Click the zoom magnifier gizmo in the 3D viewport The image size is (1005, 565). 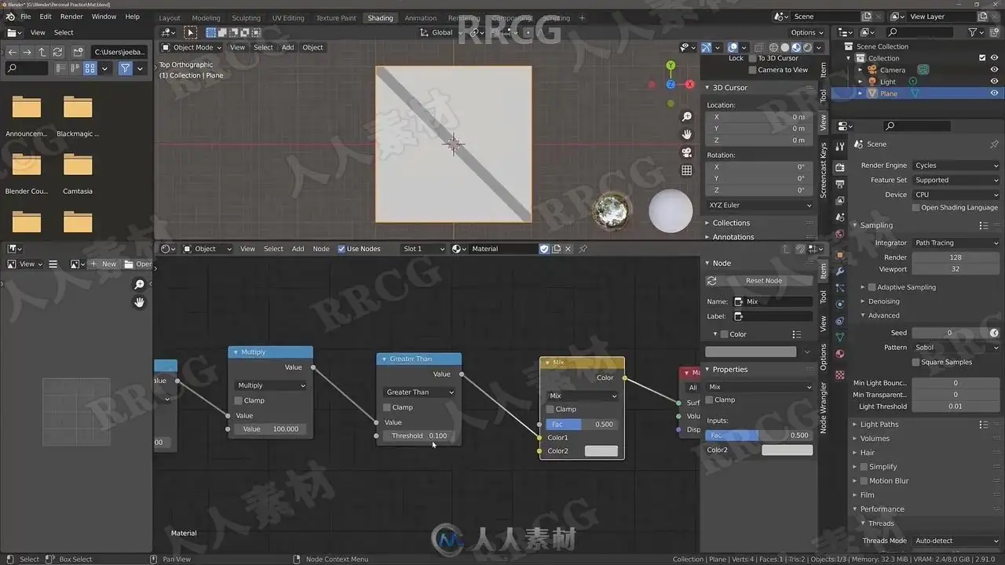(x=687, y=117)
